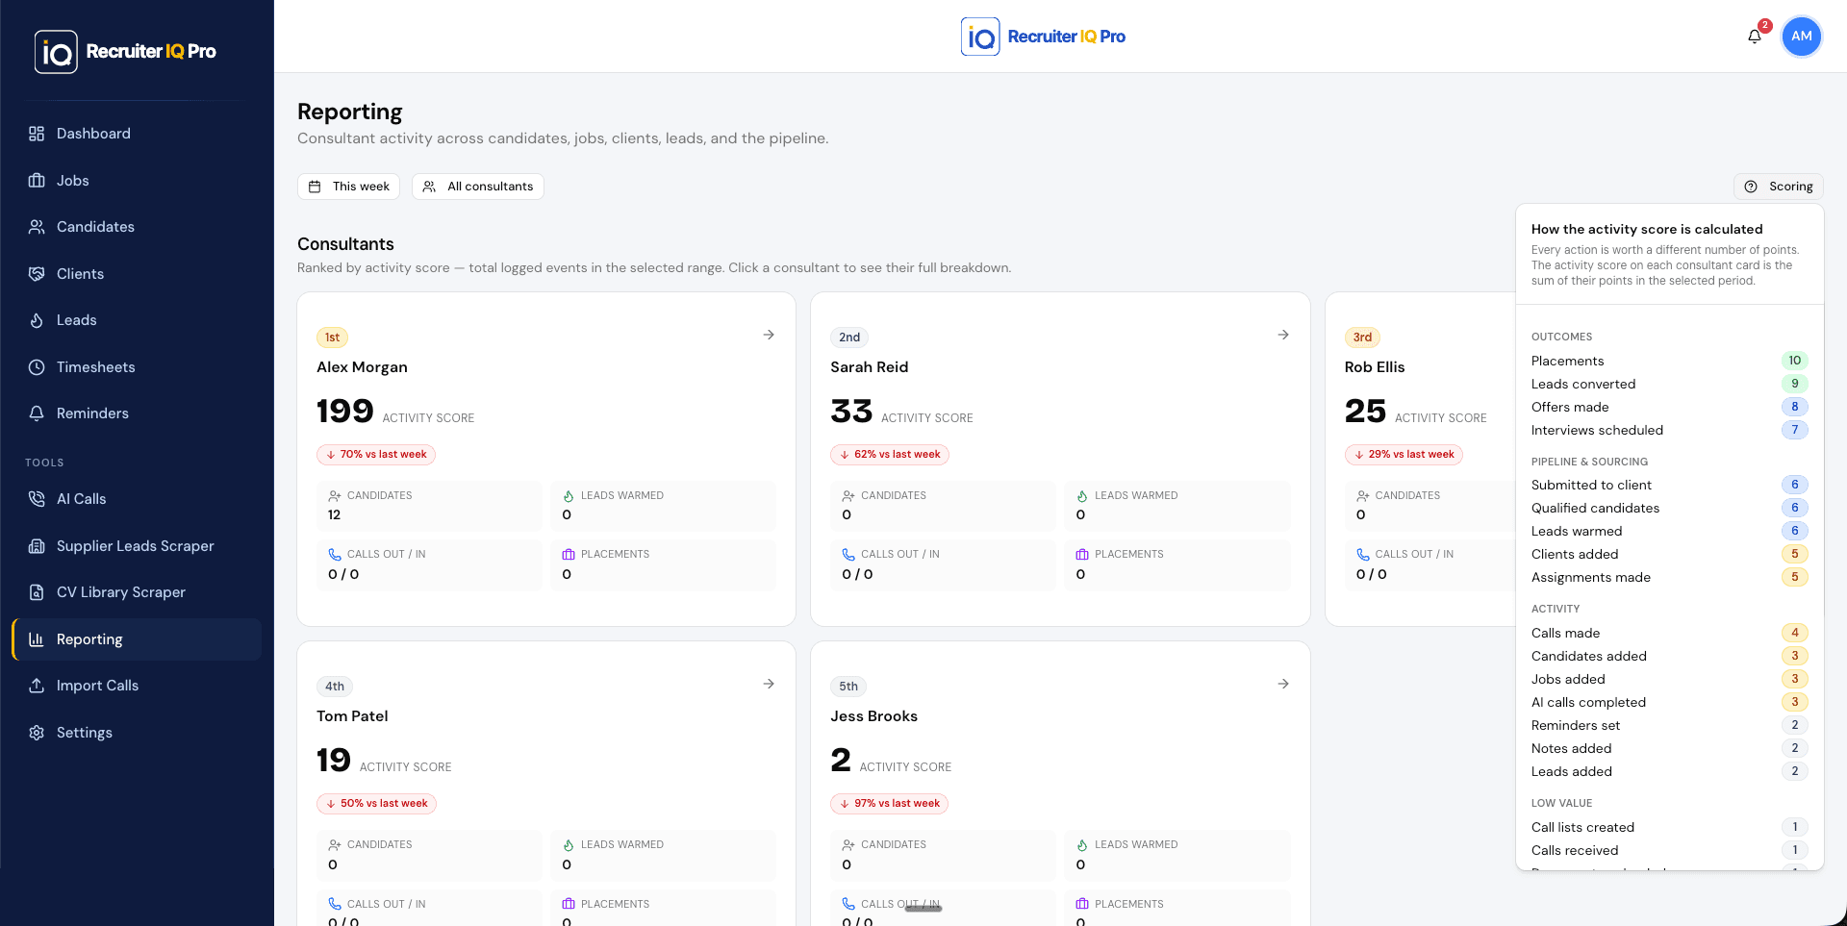The width and height of the screenshot is (1847, 926).
Task: Open Settings from the sidebar
Action: [x=137, y=733]
